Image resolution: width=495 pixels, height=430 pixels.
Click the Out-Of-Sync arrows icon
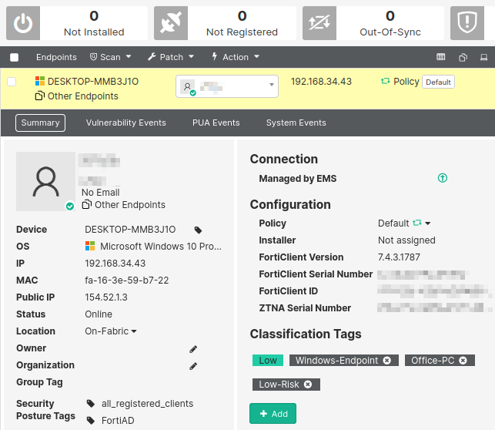pyautogui.click(x=319, y=24)
